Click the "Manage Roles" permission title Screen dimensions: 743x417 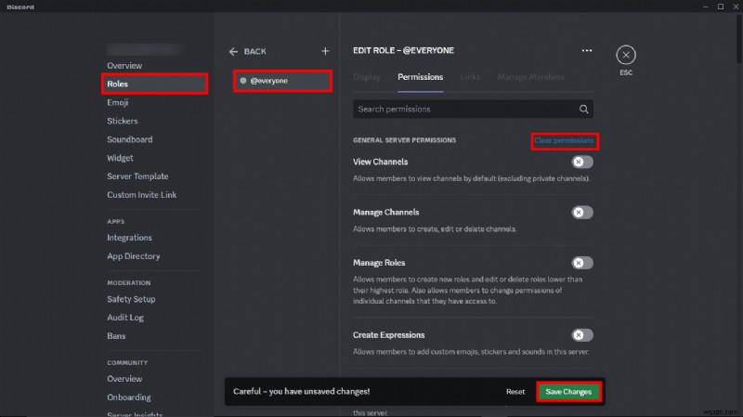379,263
